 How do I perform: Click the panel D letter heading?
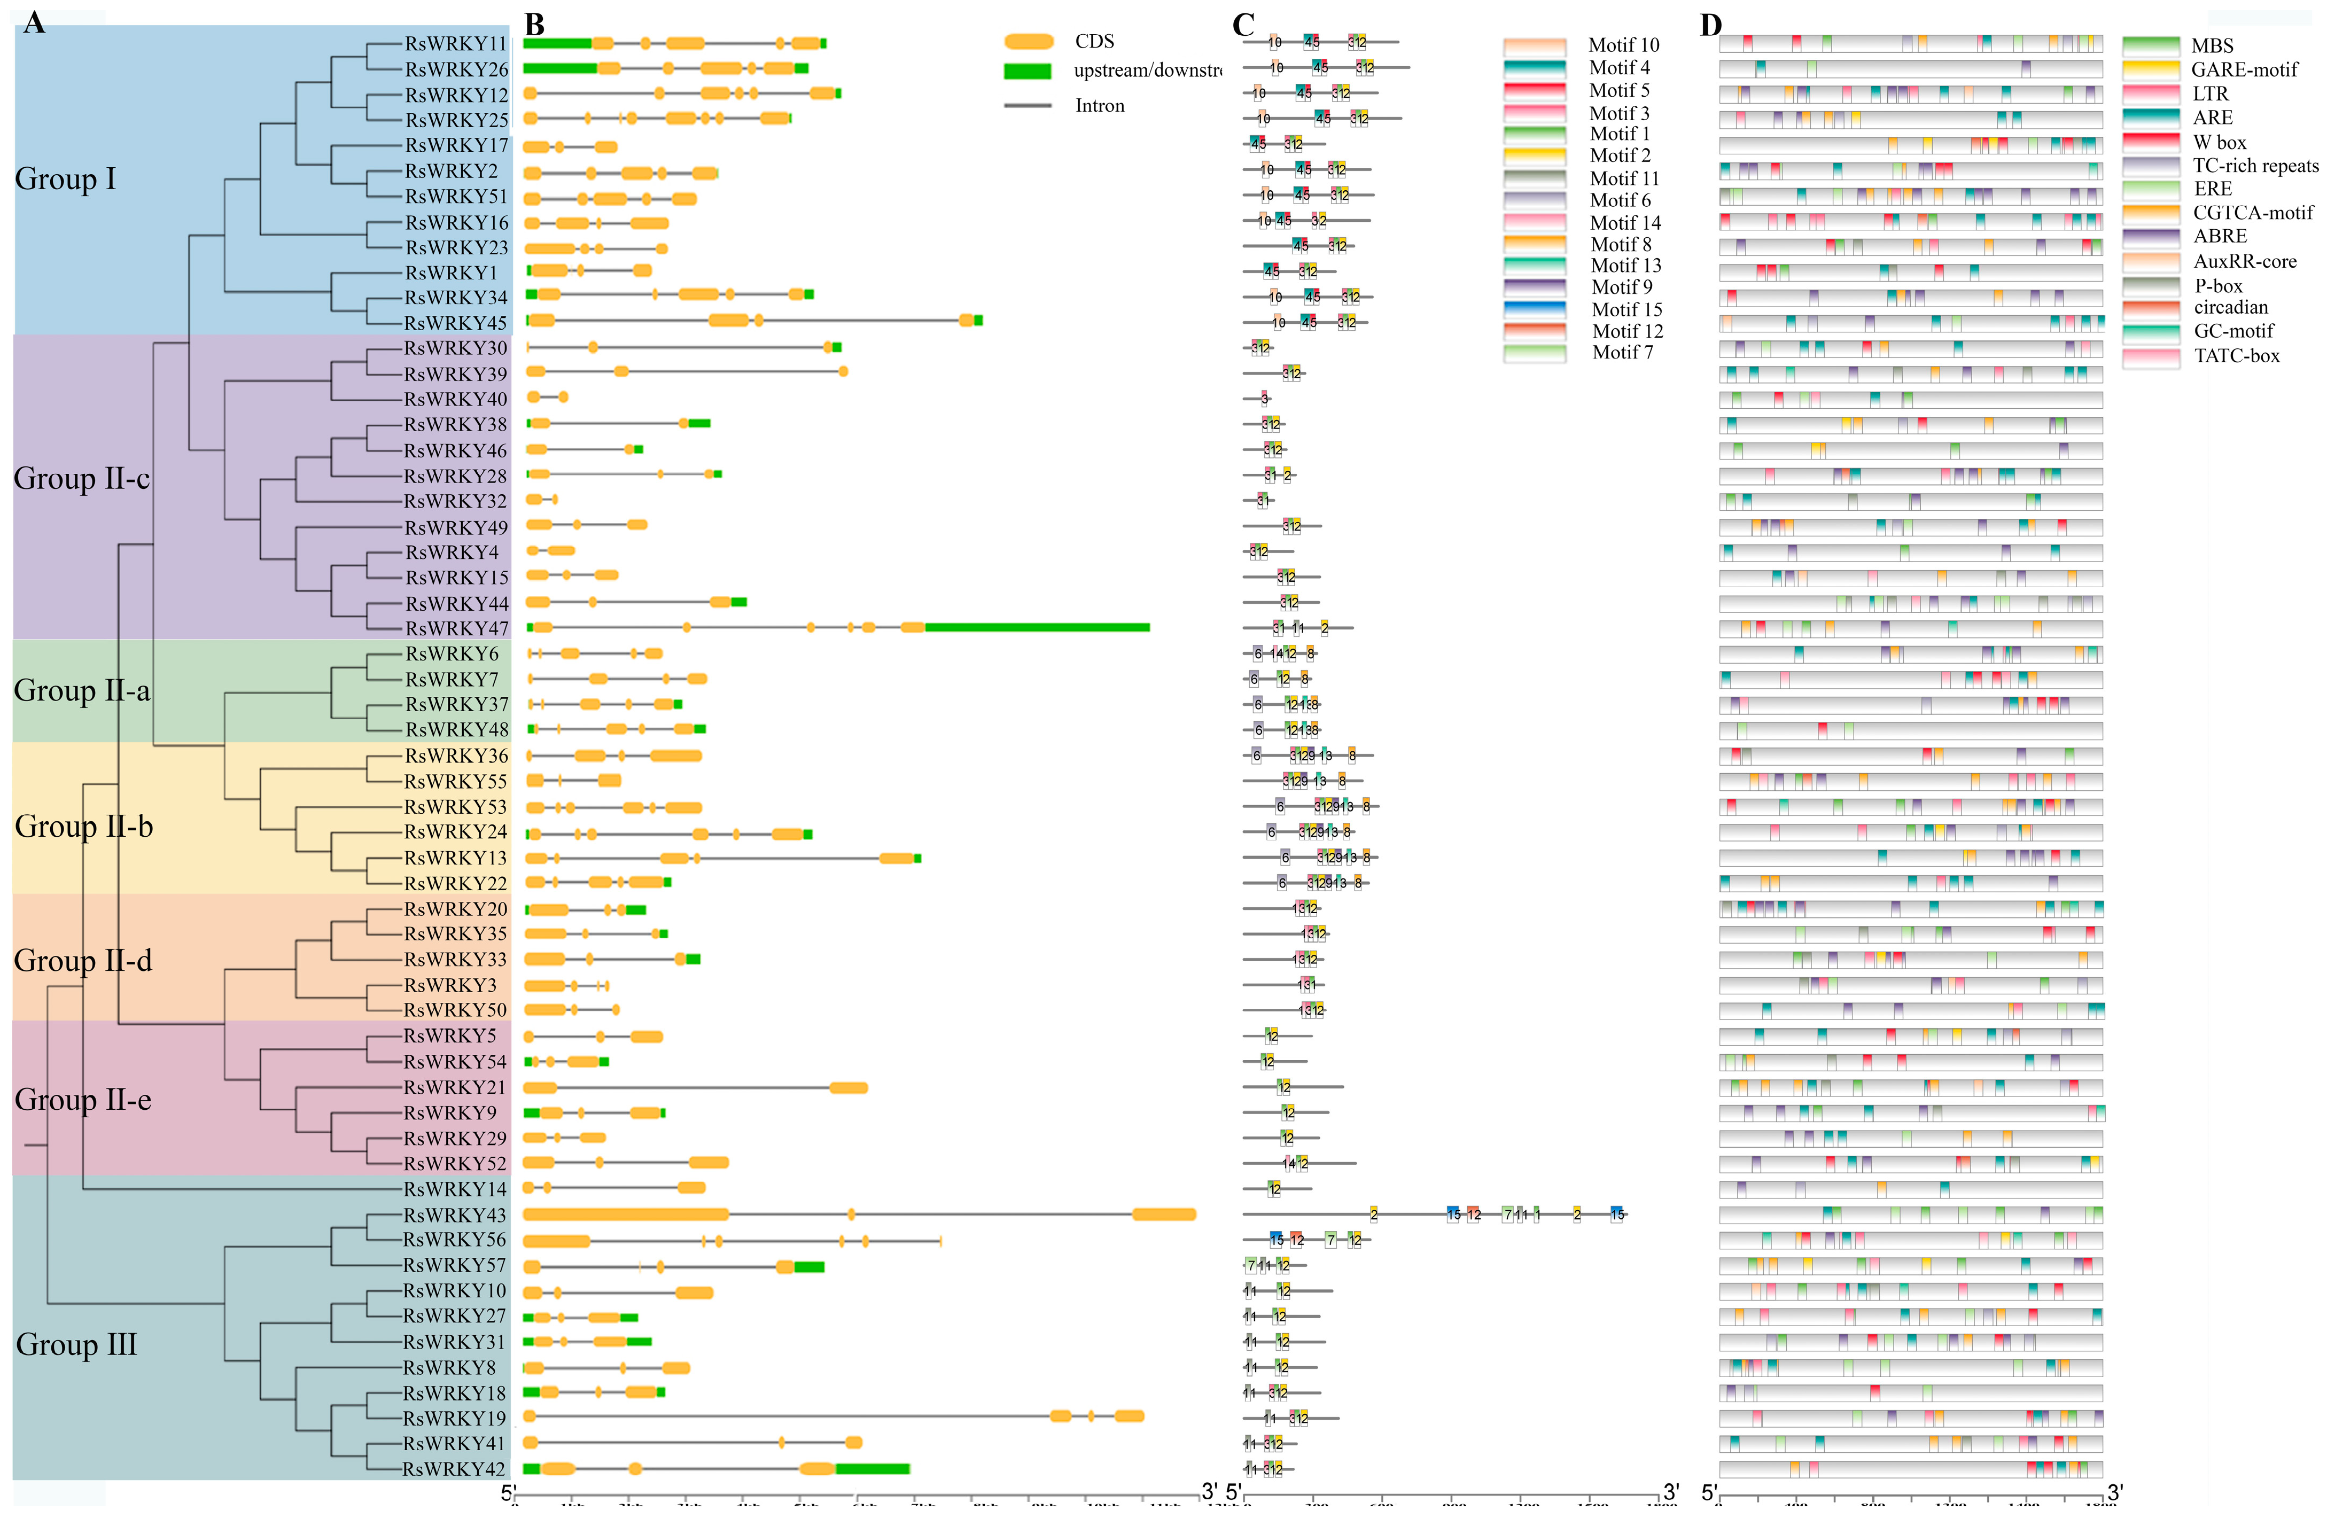pos(1710,25)
